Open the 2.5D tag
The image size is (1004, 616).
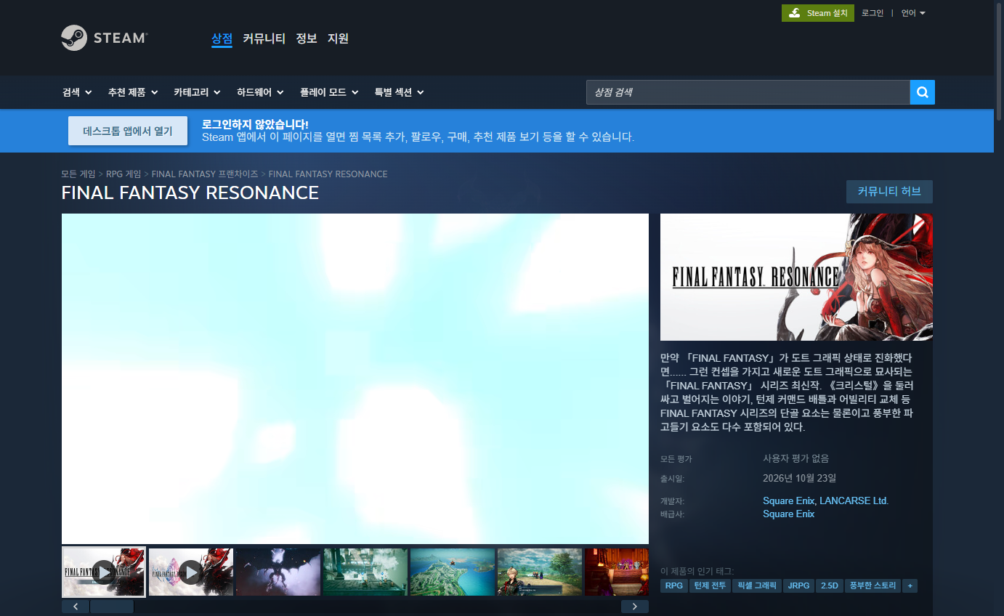[829, 585]
